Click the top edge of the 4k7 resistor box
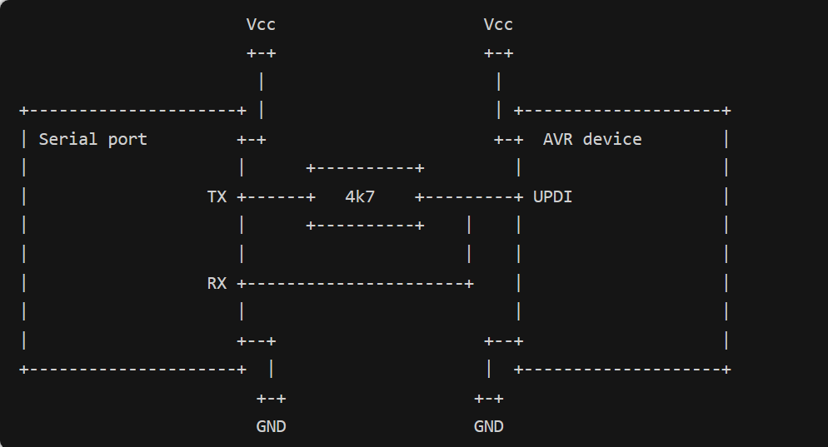This screenshot has height=447, width=828. click(365, 168)
